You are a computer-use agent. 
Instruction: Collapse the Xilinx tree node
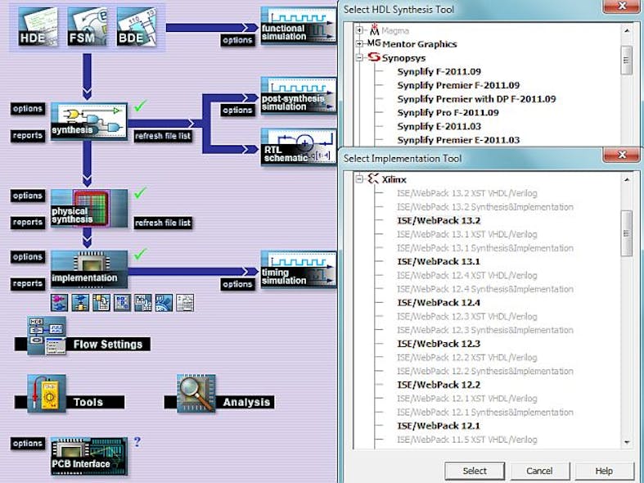point(359,179)
